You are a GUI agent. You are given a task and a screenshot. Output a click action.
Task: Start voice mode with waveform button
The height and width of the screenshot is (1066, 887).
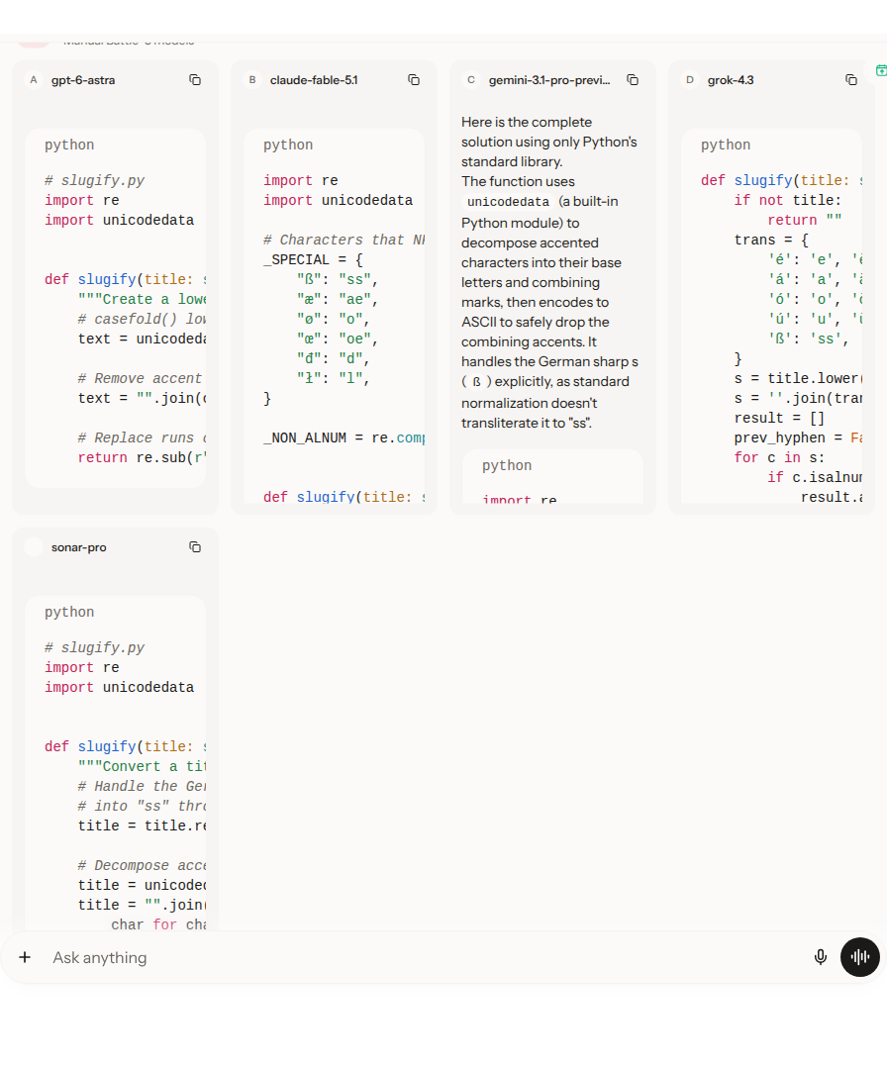coord(860,957)
